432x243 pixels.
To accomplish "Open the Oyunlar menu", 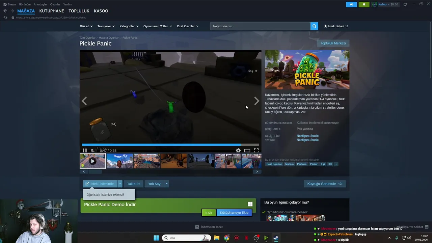I will point(55,4).
